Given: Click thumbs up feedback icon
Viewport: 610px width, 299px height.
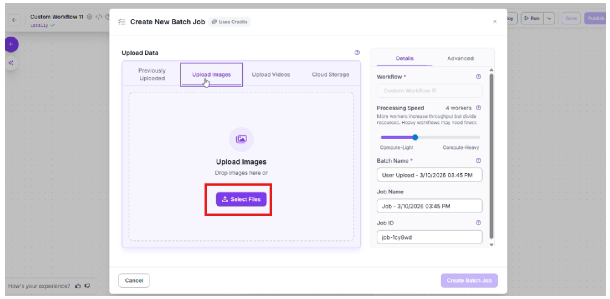Looking at the screenshot, I should (78, 286).
